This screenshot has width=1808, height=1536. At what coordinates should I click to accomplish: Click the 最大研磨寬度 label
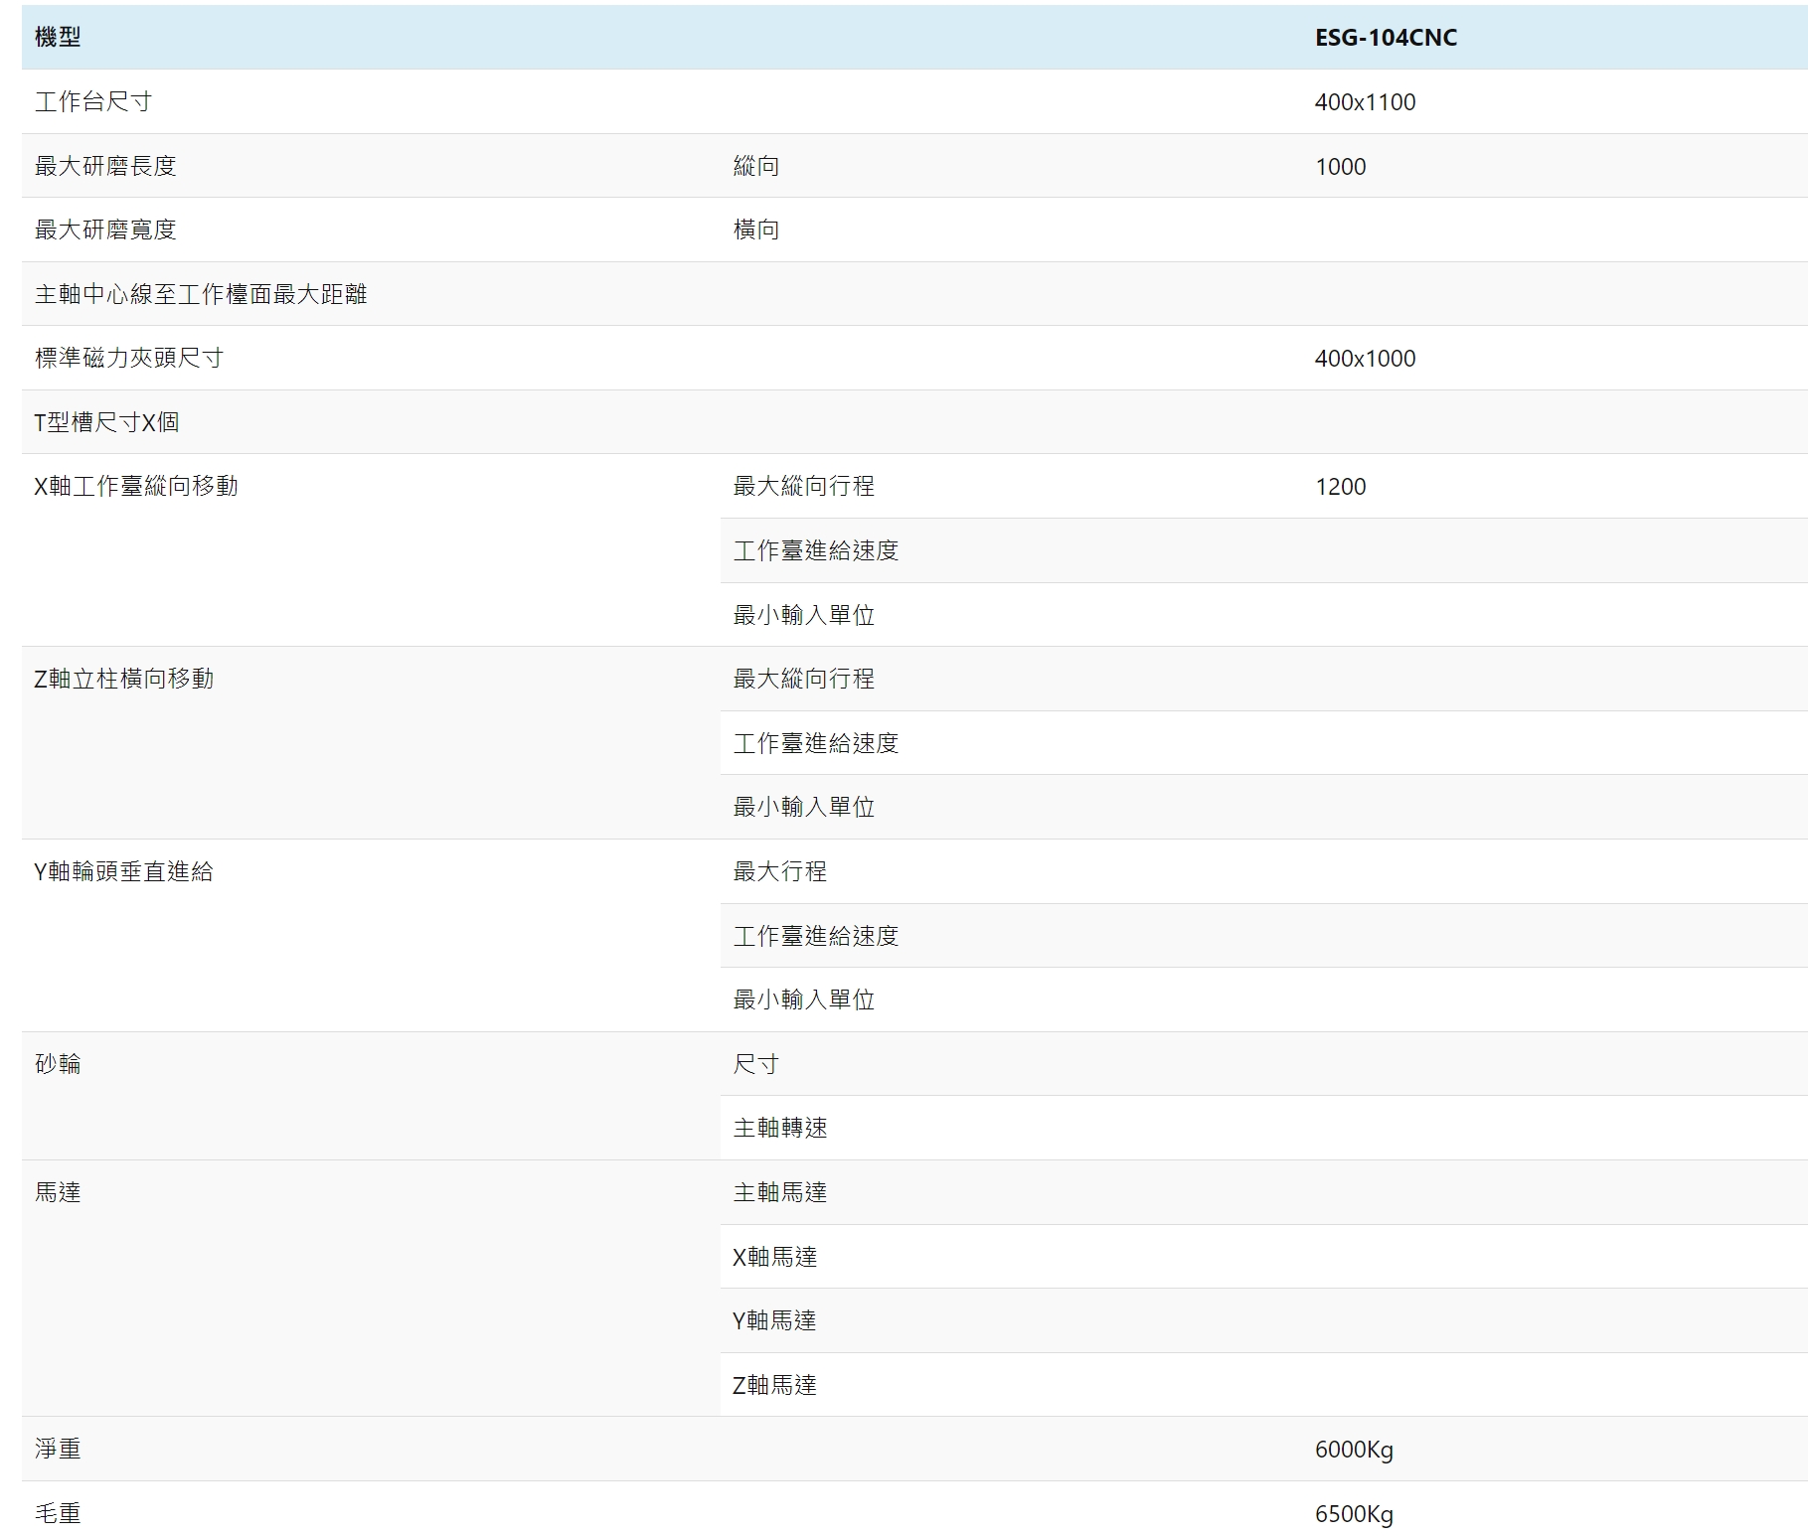tap(105, 230)
